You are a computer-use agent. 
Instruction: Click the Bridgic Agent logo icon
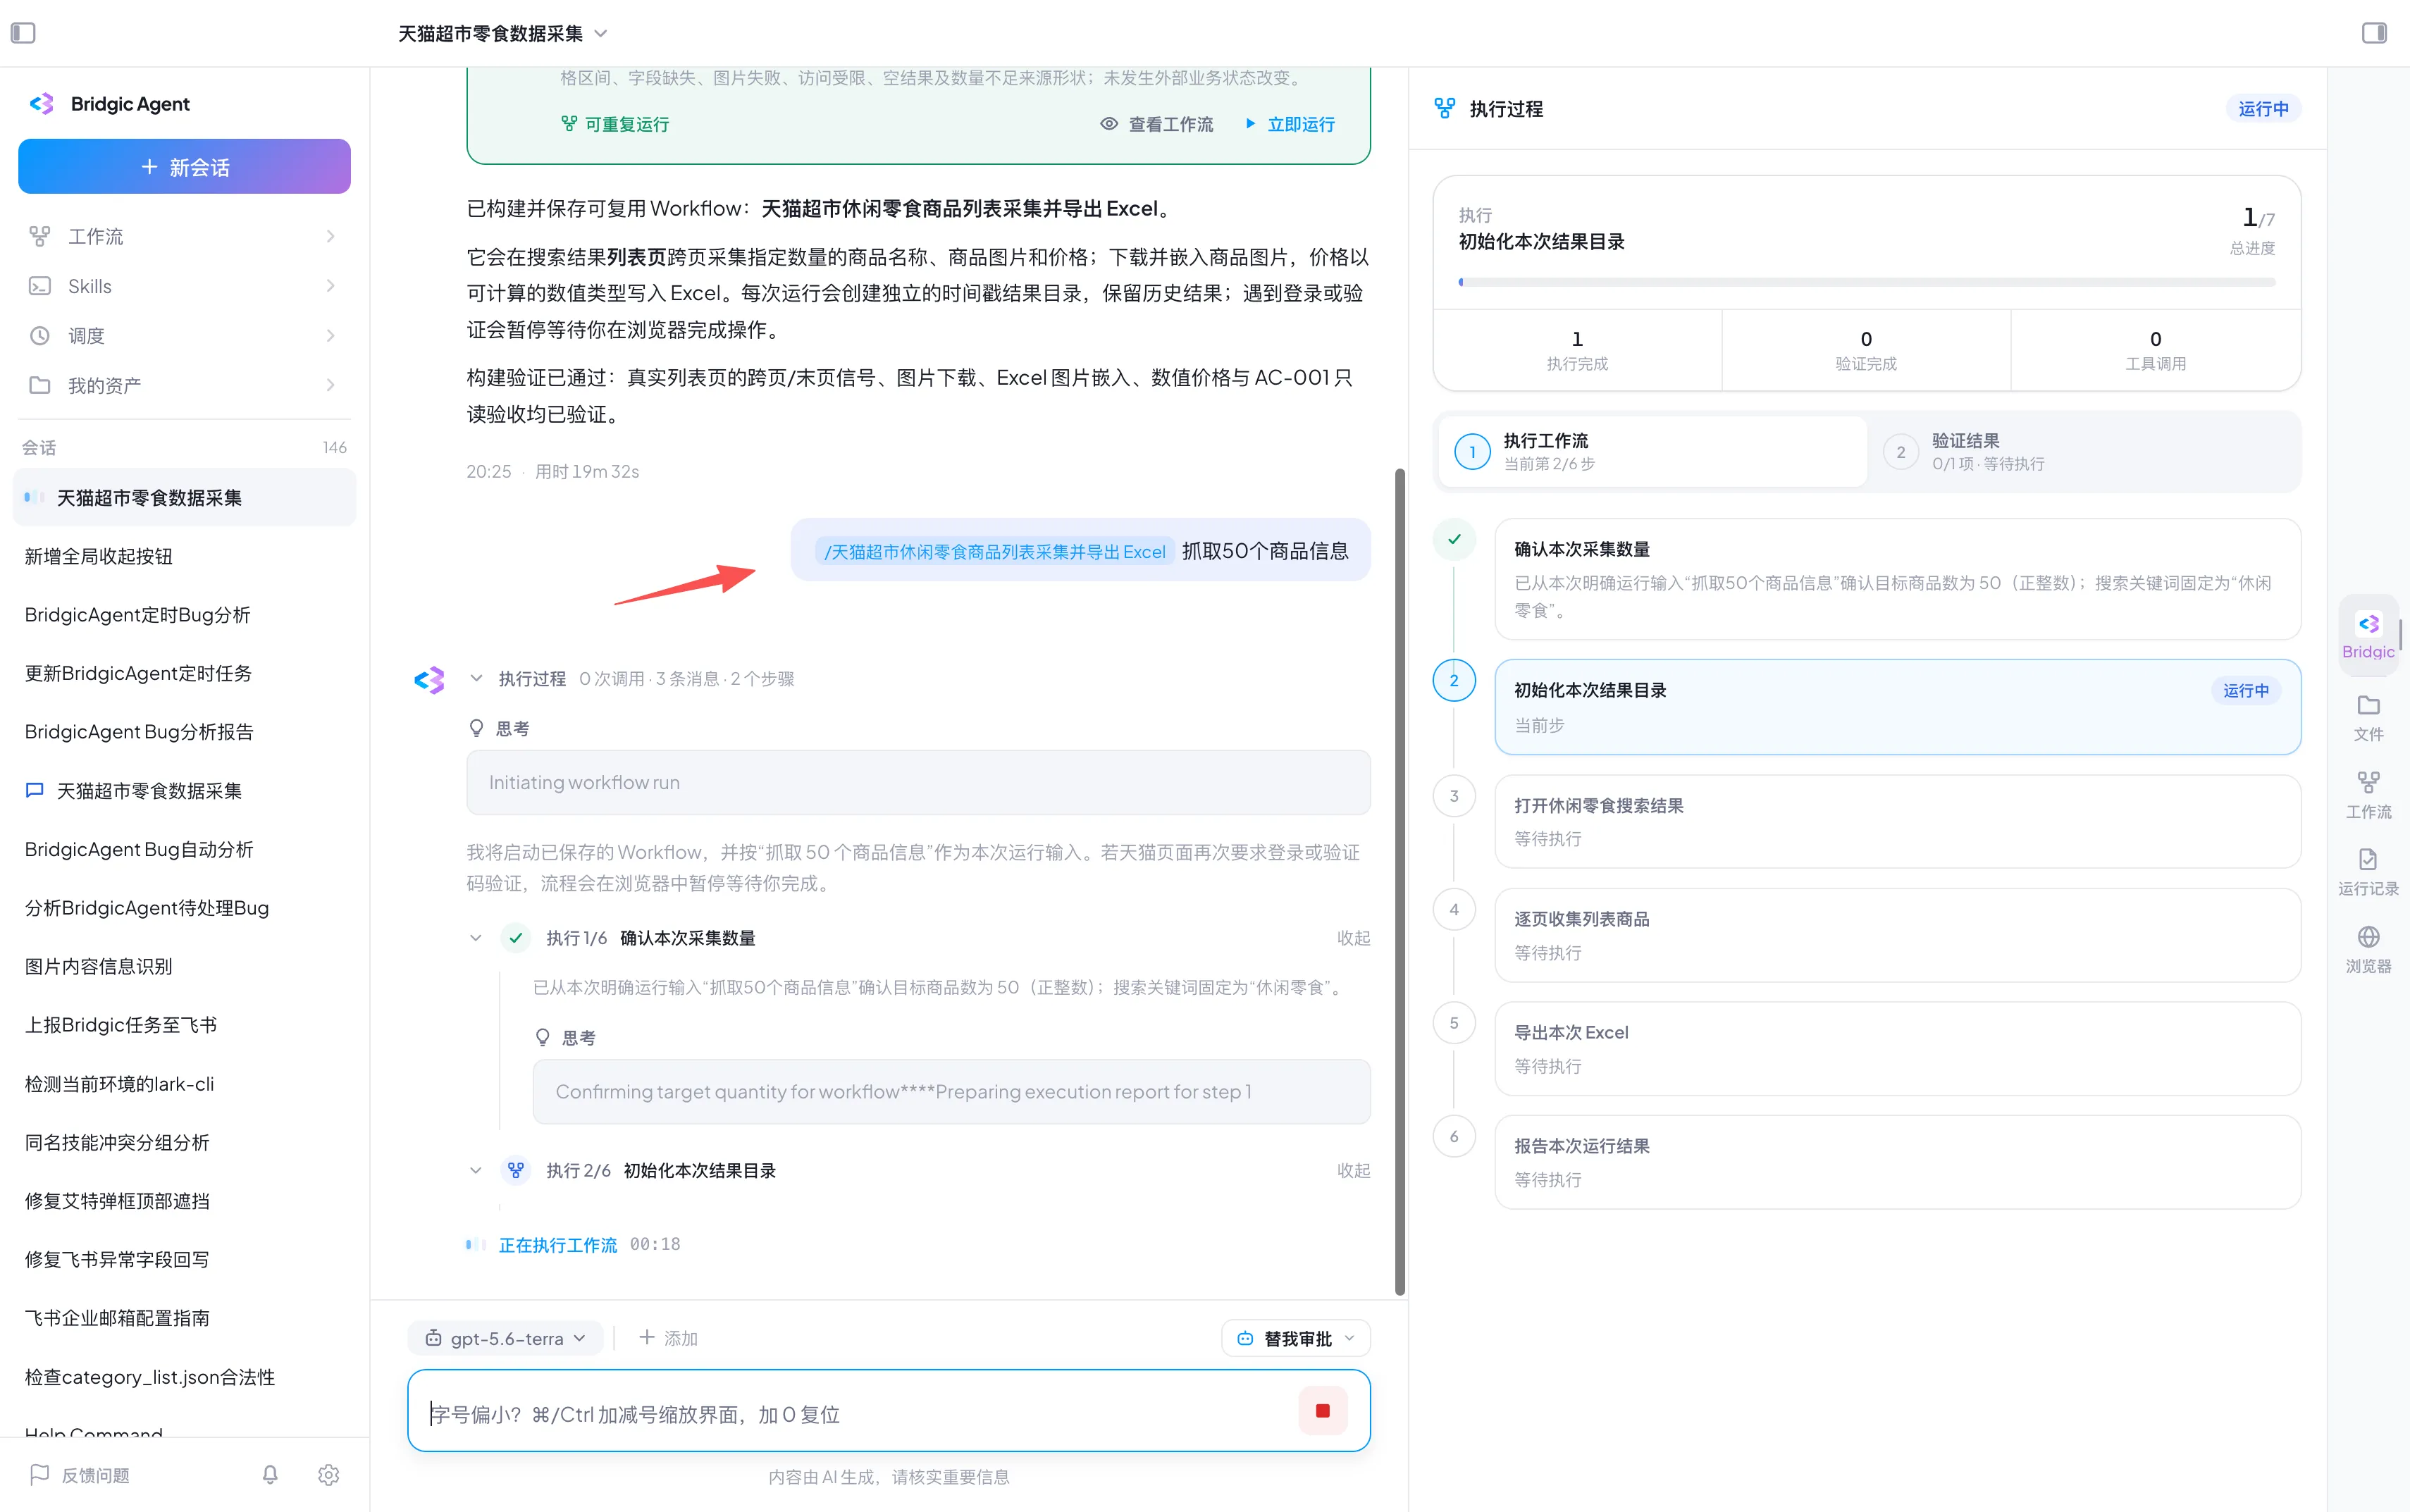42,104
